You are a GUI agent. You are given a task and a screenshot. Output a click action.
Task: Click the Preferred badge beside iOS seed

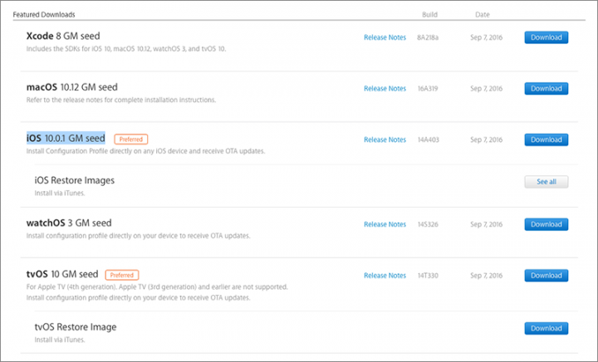pyautogui.click(x=131, y=139)
